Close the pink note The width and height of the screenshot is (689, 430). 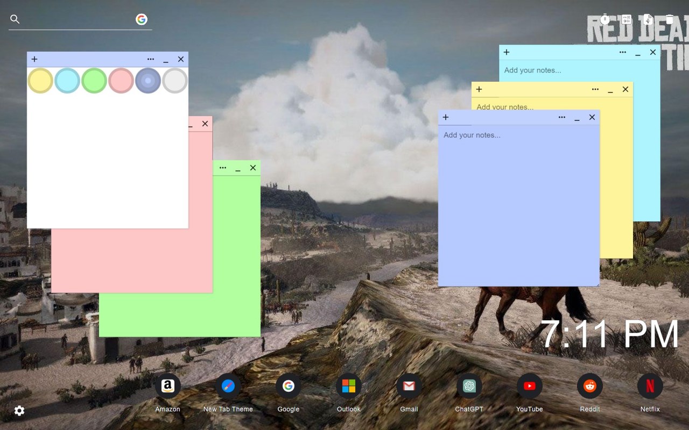click(205, 124)
